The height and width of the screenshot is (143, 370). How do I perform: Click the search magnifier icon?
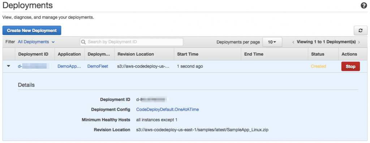point(83,42)
